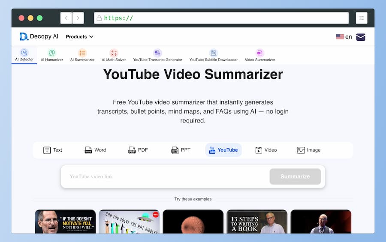Click the YouTube video link field
This screenshot has height=242, width=386.
point(165,176)
